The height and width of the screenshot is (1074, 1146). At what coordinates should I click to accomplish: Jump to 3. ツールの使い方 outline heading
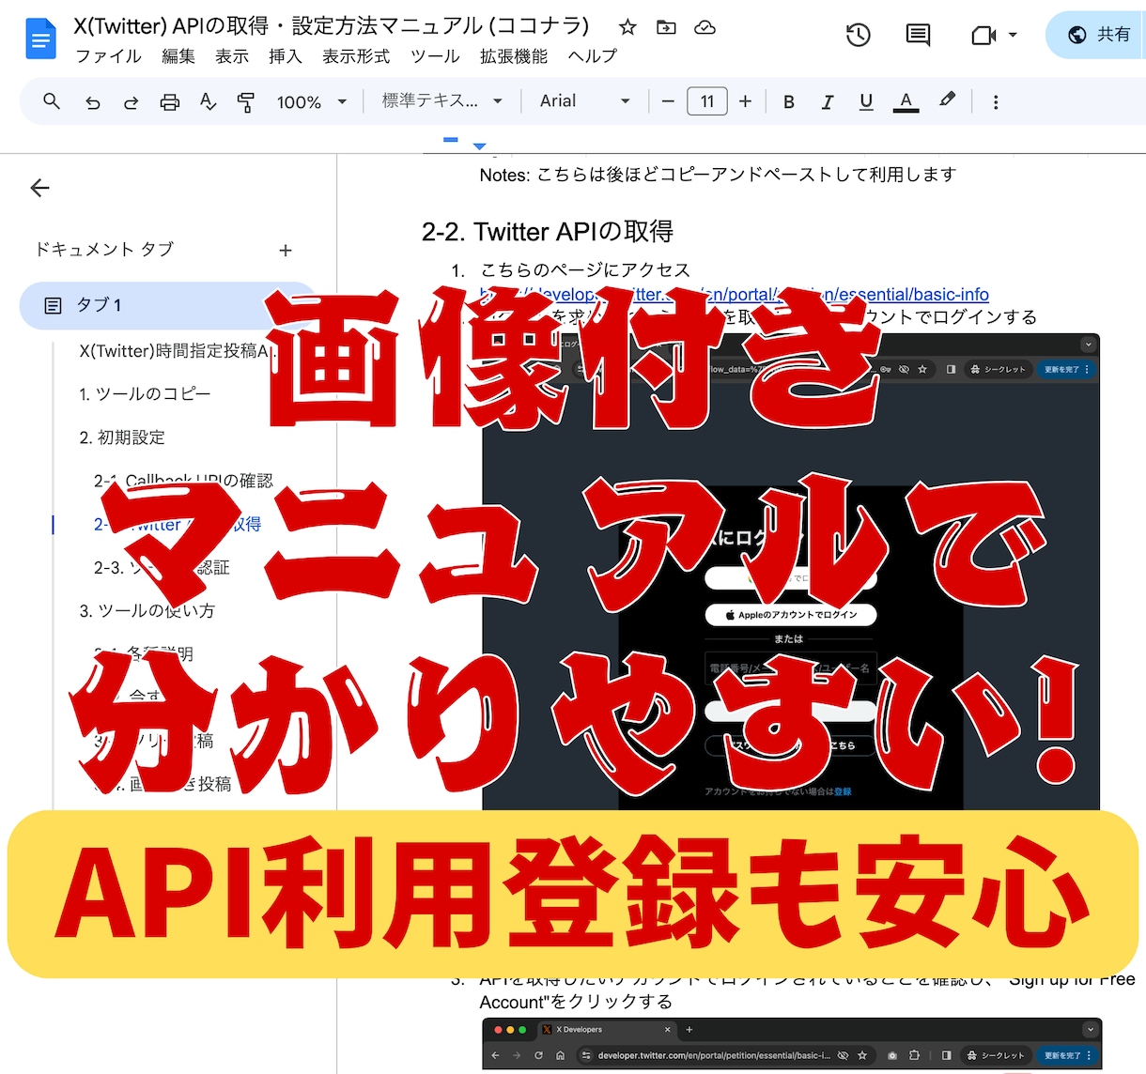(x=147, y=611)
